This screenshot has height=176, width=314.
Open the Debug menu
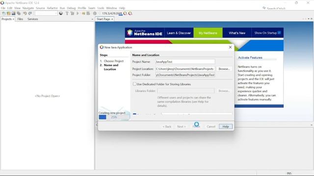click(x=71, y=8)
